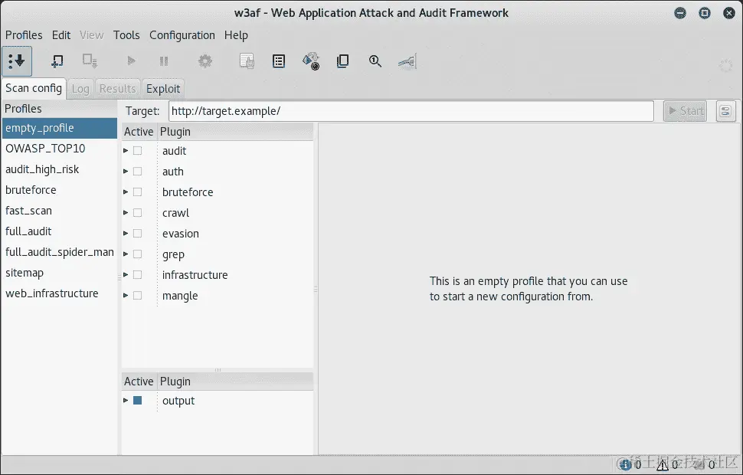
Task: Select the fast_scan profile
Action: tap(60, 211)
